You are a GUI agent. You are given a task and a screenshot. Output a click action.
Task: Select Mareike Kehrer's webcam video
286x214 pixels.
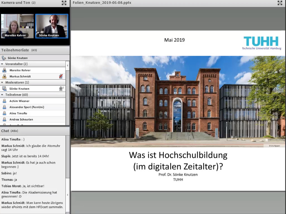click(17, 26)
